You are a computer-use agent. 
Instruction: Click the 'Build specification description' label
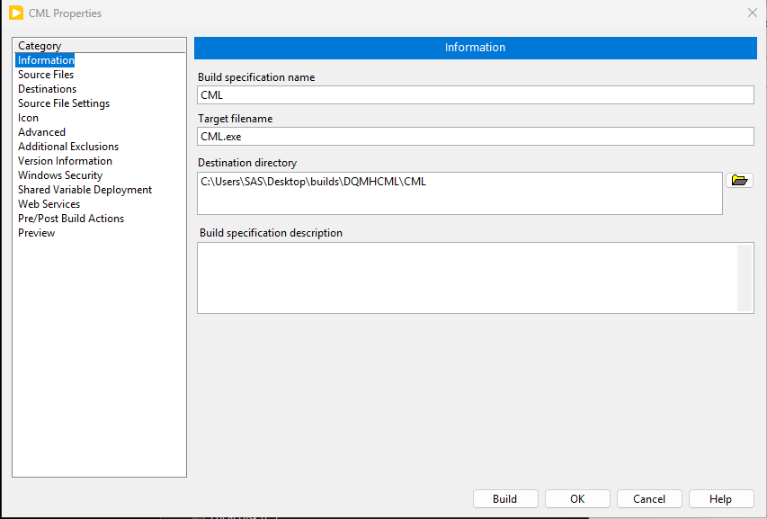point(271,233)
